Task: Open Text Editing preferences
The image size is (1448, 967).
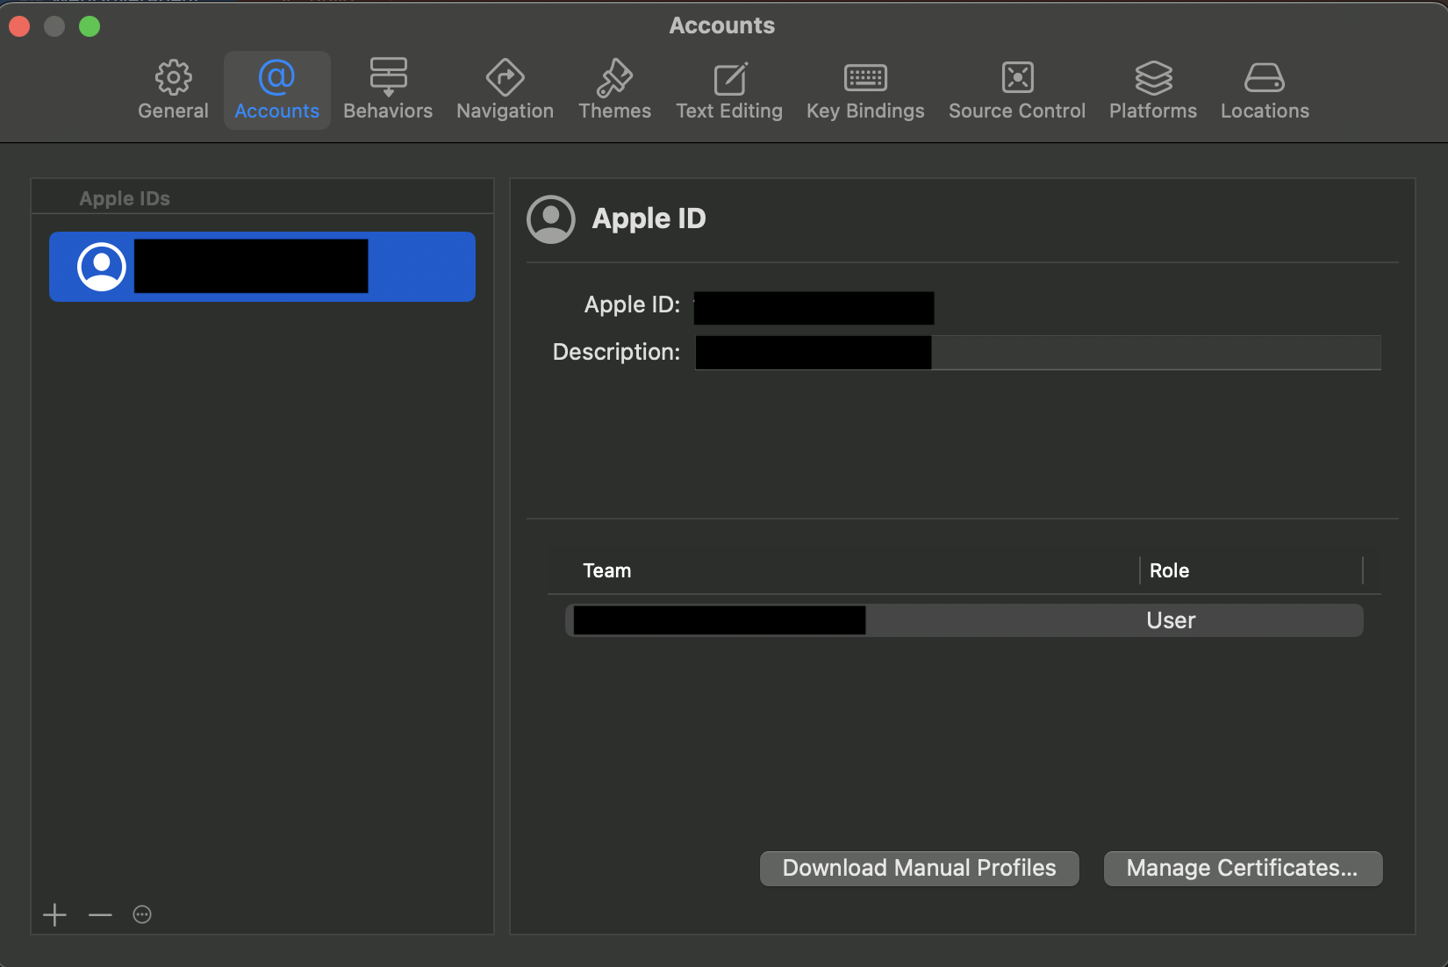Action: [728, 90]
